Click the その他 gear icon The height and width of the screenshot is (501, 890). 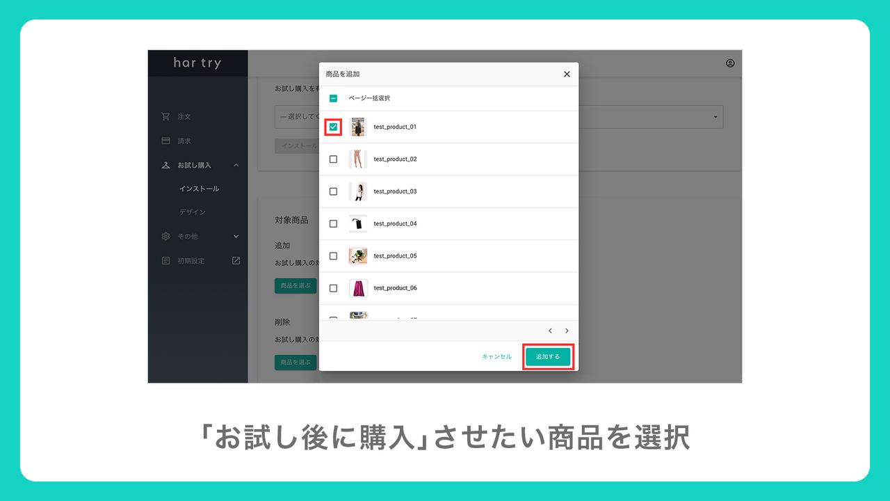coord(165,237)
